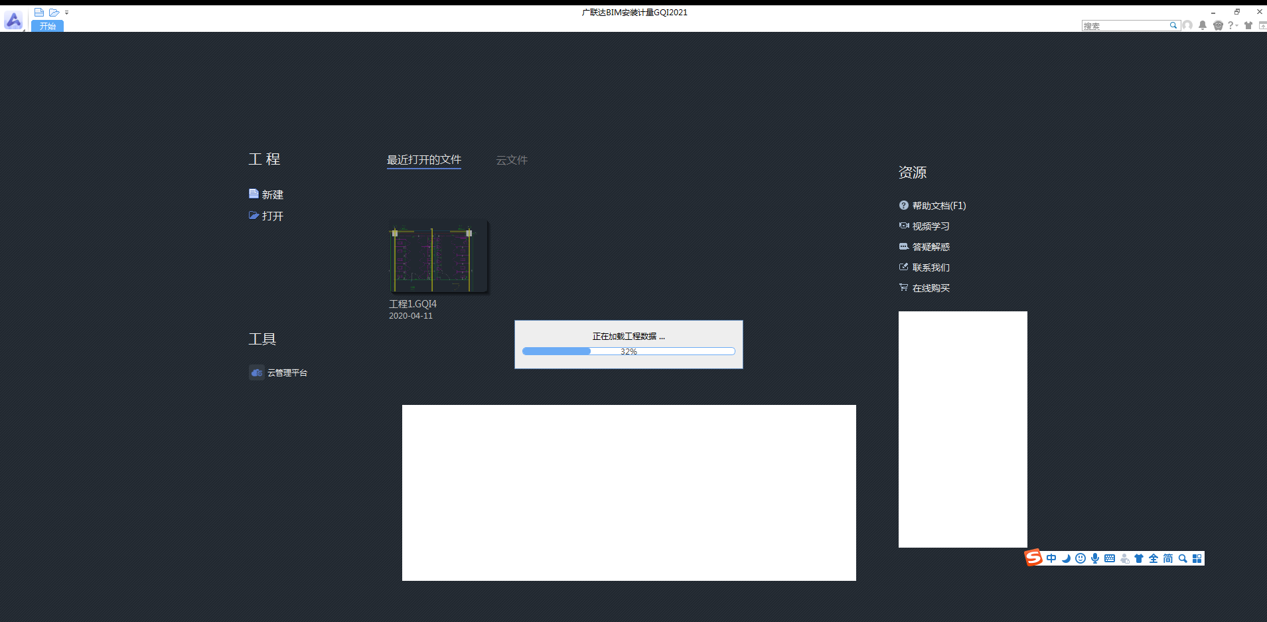
Task: Switch to the 云文件 tab
Action: tap(512, 160)
